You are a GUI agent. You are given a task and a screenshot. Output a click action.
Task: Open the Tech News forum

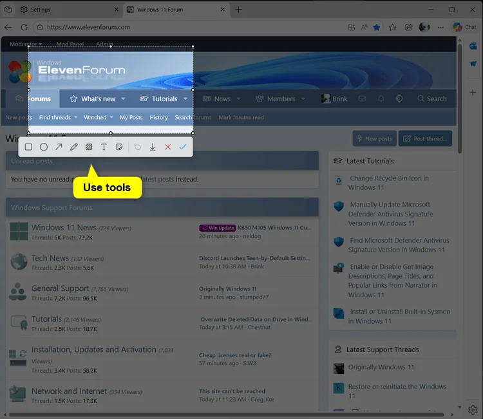50,258
